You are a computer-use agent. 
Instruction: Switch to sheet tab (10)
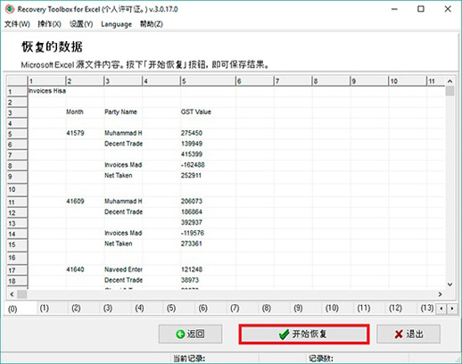pyautogui.click(x=332, y=309)
